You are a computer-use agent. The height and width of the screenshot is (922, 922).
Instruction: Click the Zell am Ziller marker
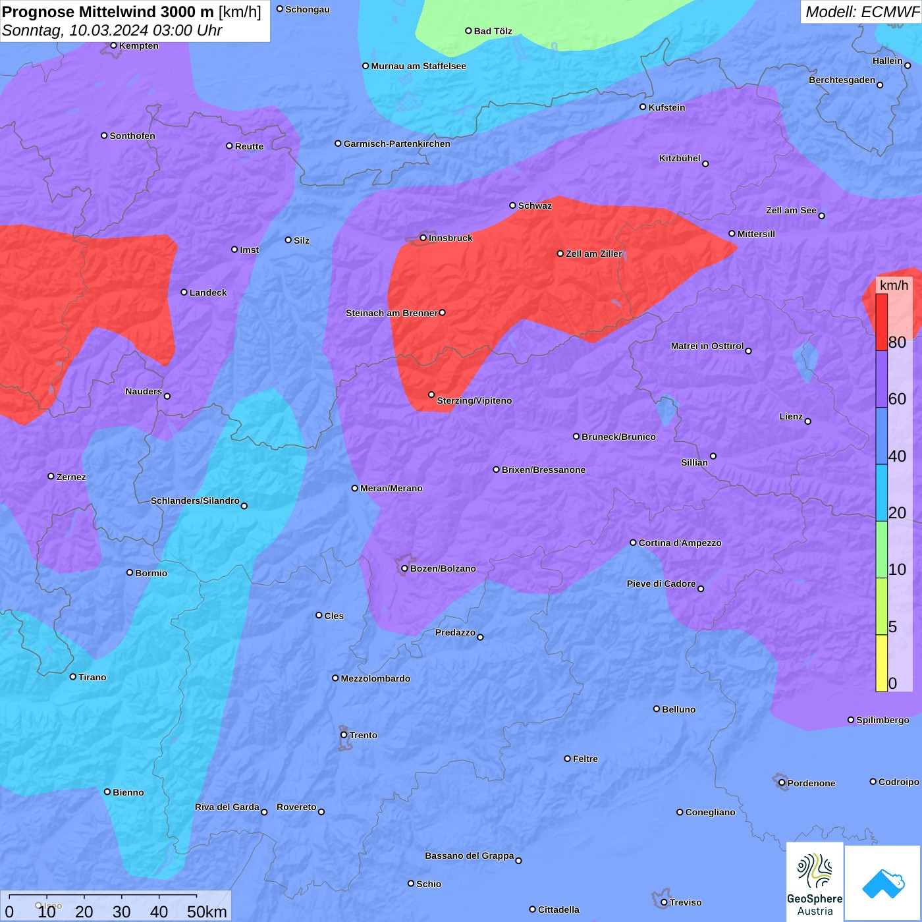point(560,254)
